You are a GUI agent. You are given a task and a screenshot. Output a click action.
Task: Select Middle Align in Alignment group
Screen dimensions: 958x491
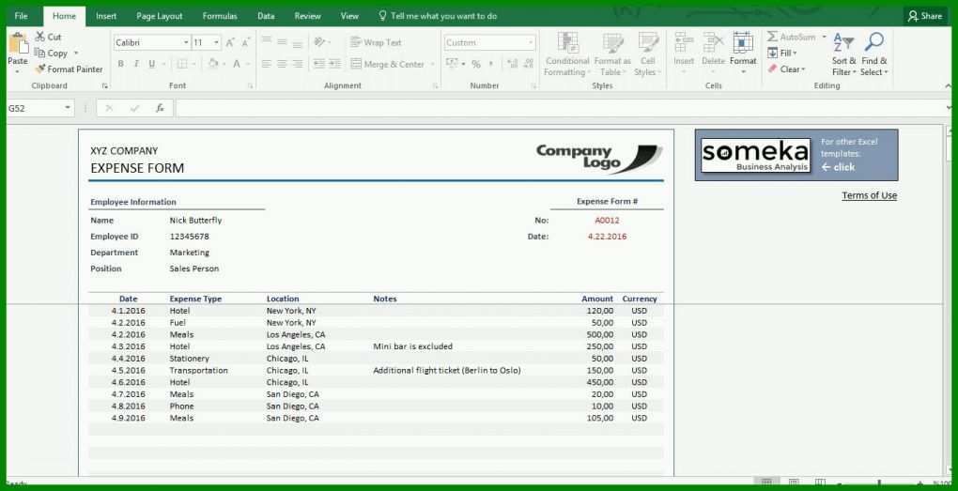(x=282, y=41)
